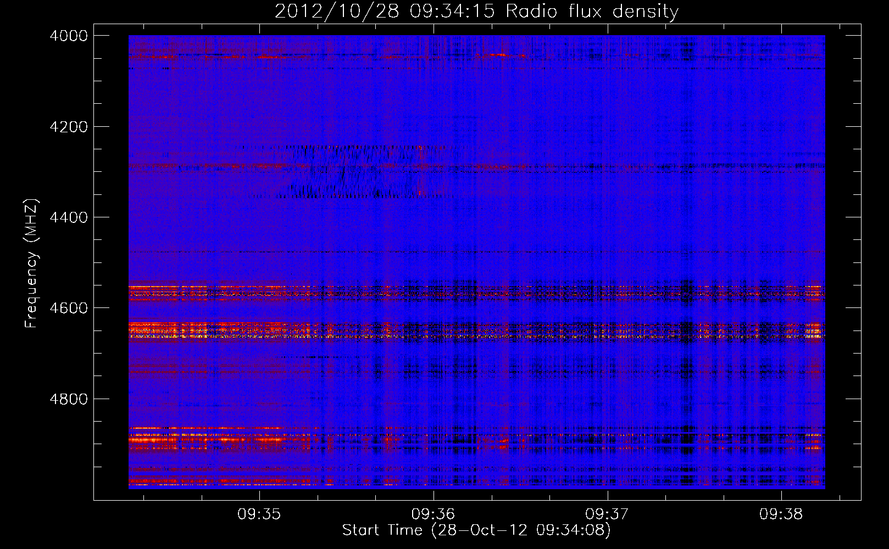Select the 4200 frequency axis label

69,127
